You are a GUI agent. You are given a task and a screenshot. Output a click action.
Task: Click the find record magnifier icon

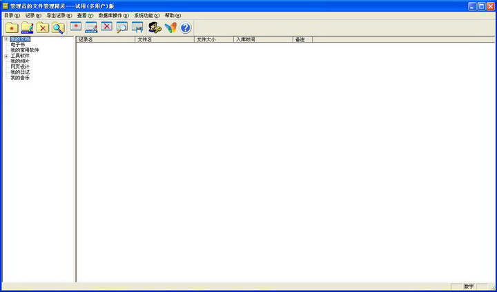click(x=122, y=28)
